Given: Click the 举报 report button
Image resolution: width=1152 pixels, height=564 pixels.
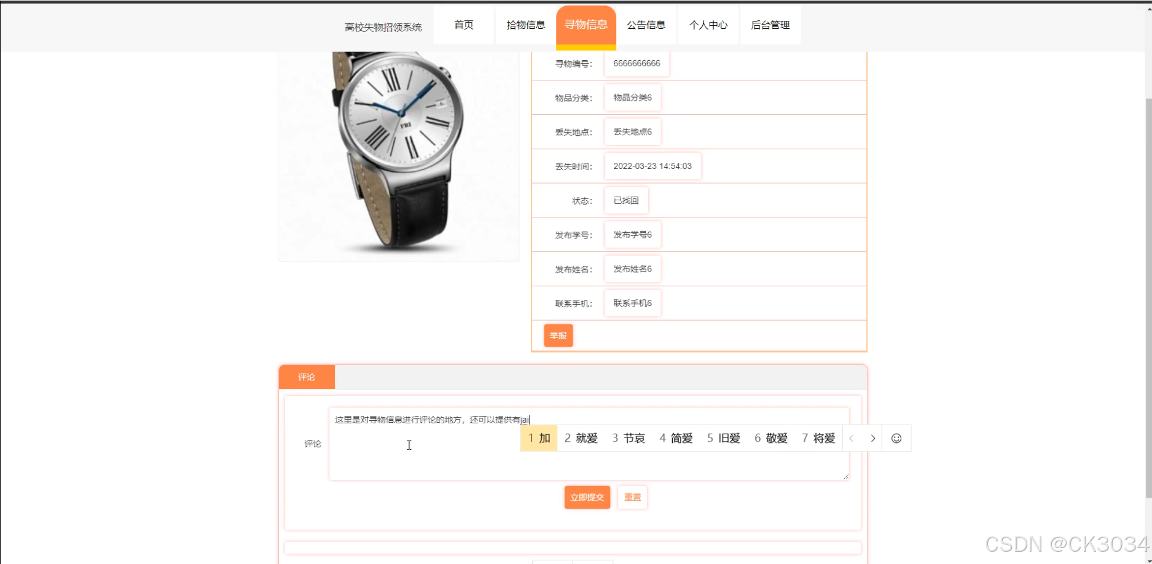Looking at the screenshot, I should point(558,335).
